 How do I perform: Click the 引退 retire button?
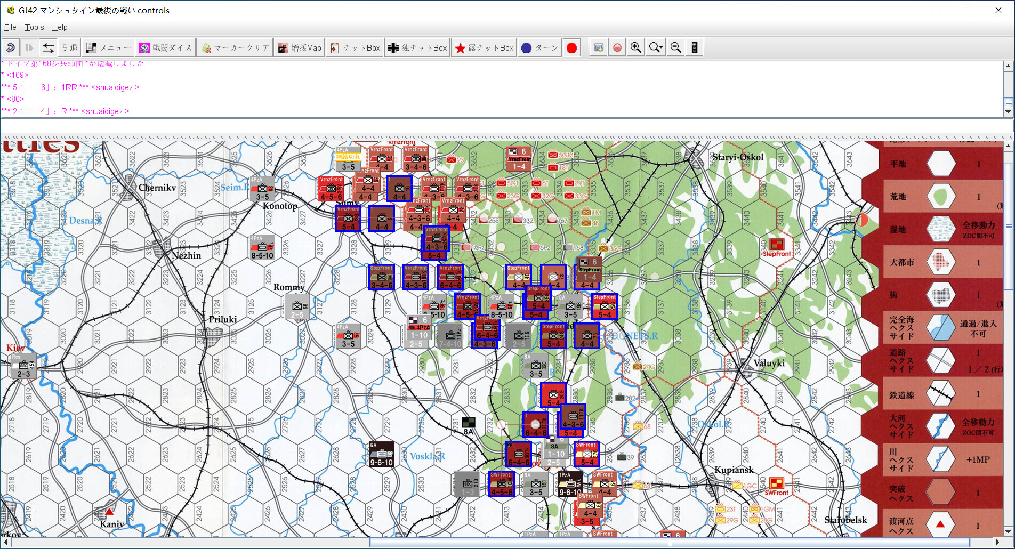click(x=70, y=48)
